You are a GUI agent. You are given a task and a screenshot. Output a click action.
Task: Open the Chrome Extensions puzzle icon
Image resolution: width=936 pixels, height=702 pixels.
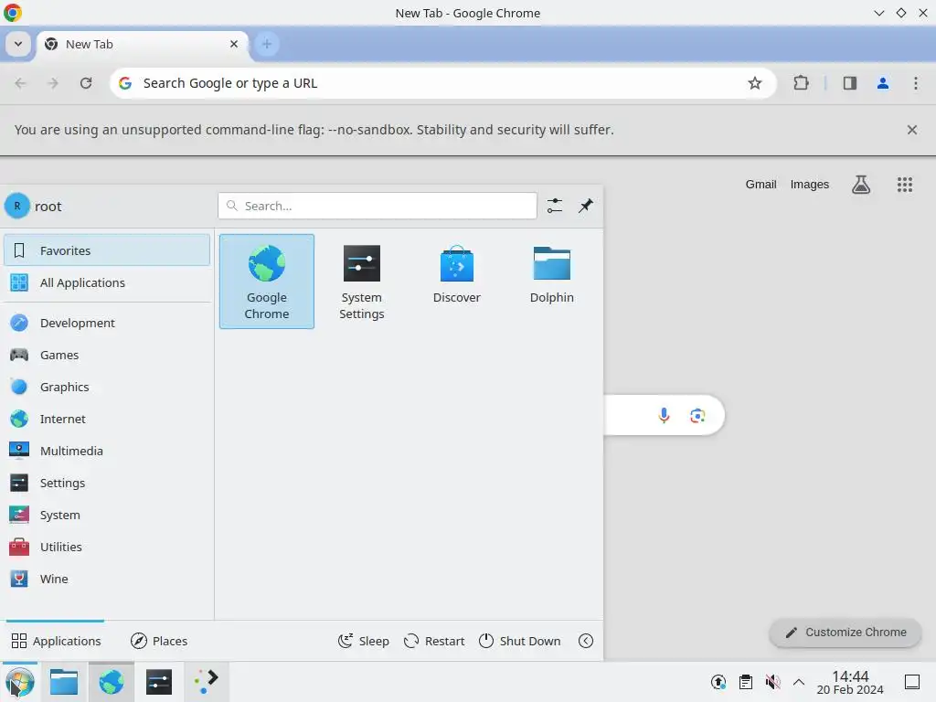801,83
